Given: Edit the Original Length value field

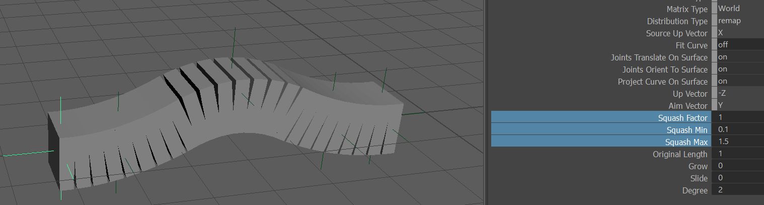Looking at the screenshot, I should tap(738, 154).
